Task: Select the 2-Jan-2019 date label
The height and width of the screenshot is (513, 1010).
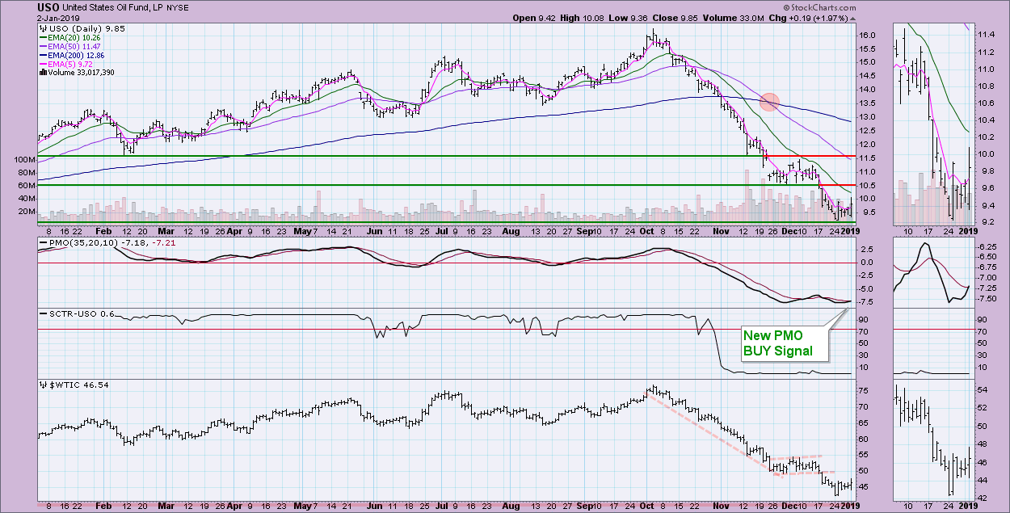Action: tap(60, 18)
